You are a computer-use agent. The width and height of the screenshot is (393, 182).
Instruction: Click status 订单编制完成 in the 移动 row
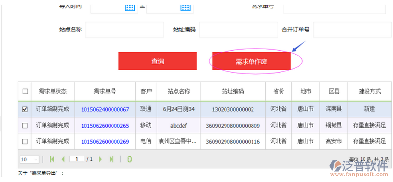point(53,125)
